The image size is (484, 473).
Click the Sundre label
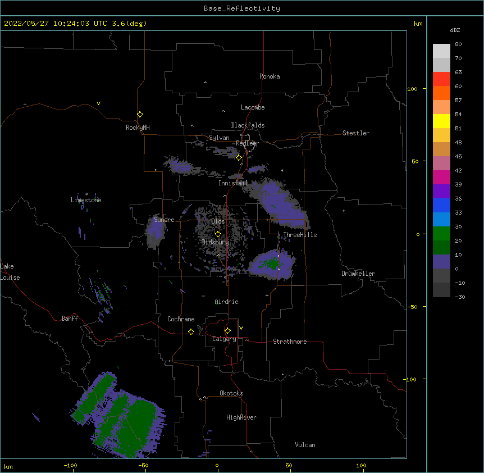click(x=164, y=220)
